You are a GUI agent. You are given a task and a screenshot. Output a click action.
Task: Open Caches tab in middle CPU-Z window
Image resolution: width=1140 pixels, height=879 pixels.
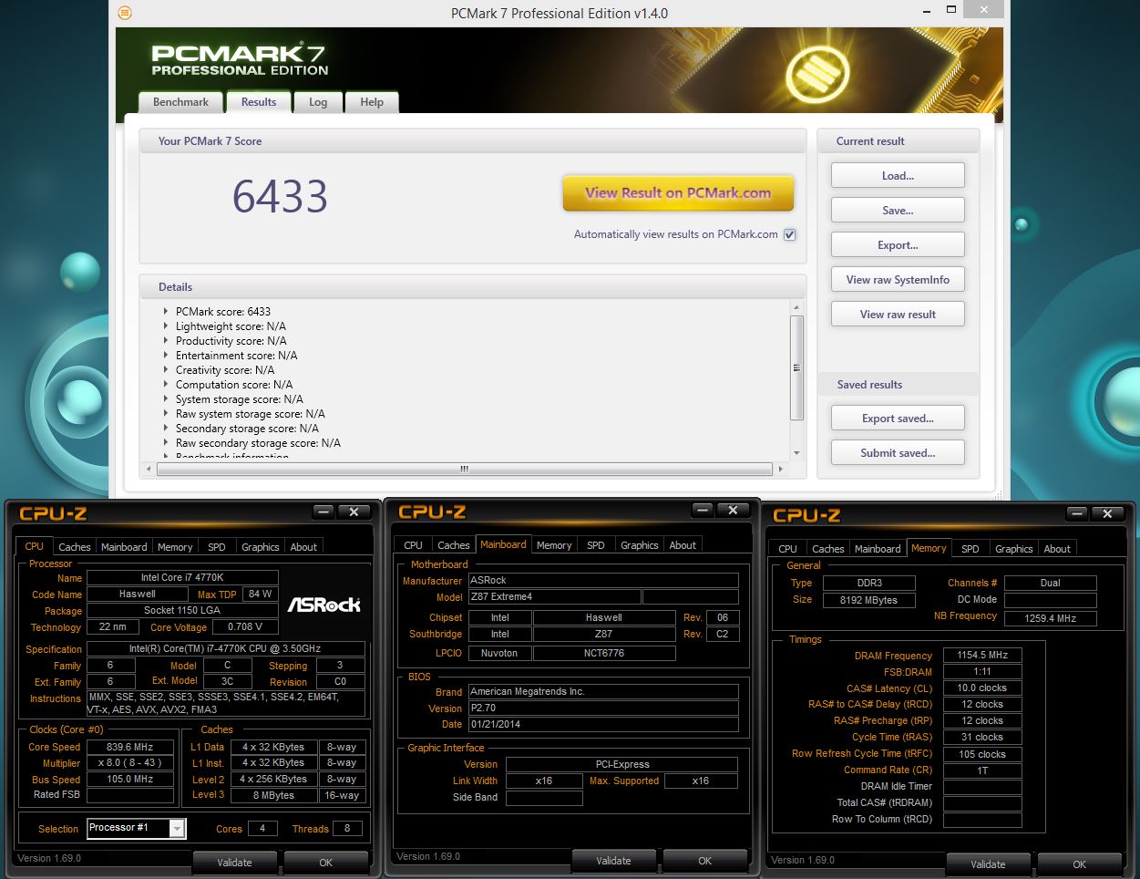[x=454, y=545]
